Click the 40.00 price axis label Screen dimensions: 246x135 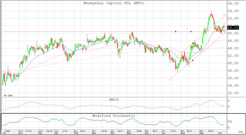233,63
